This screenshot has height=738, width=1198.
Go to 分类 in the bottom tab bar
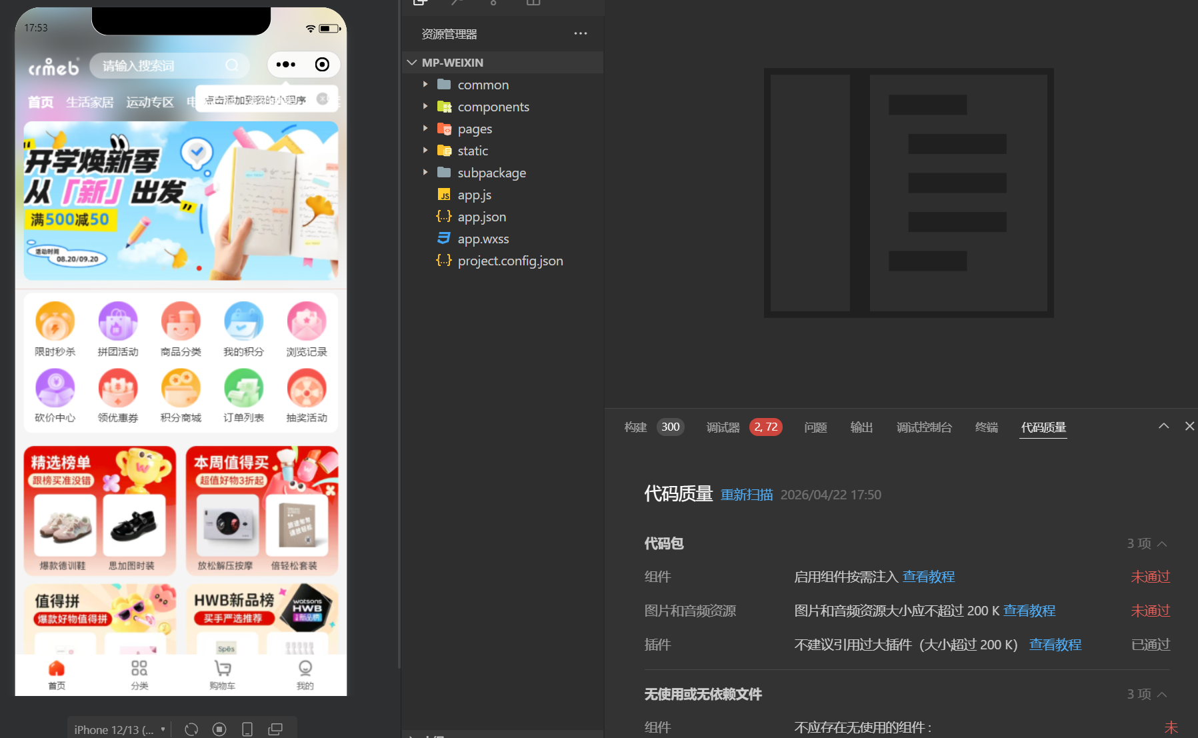click(139, 675)
